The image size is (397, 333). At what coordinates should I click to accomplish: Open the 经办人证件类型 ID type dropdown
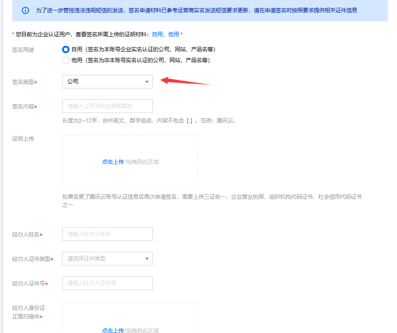[x=107, y=258]
